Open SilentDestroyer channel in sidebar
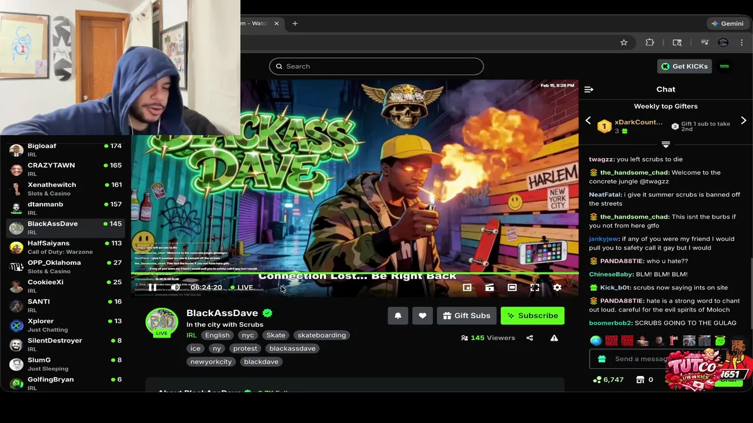Screen dimensions: 753x423 coord(65,344)
